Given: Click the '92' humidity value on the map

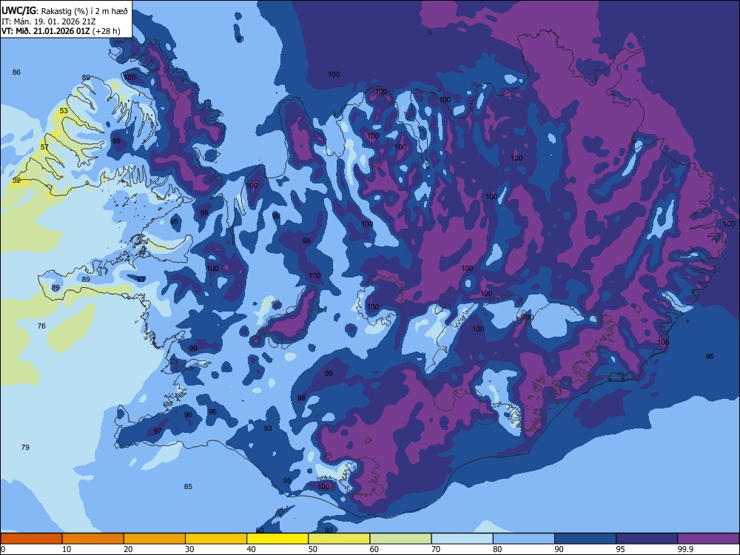Looking at the screenshot, I should (329, 531).
